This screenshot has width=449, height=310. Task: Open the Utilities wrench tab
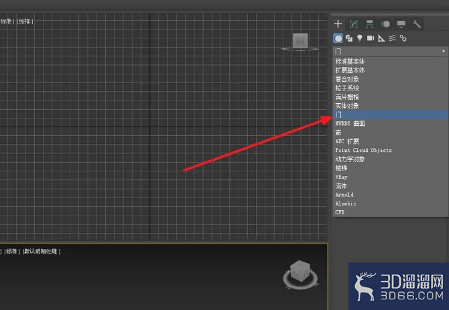417,24
